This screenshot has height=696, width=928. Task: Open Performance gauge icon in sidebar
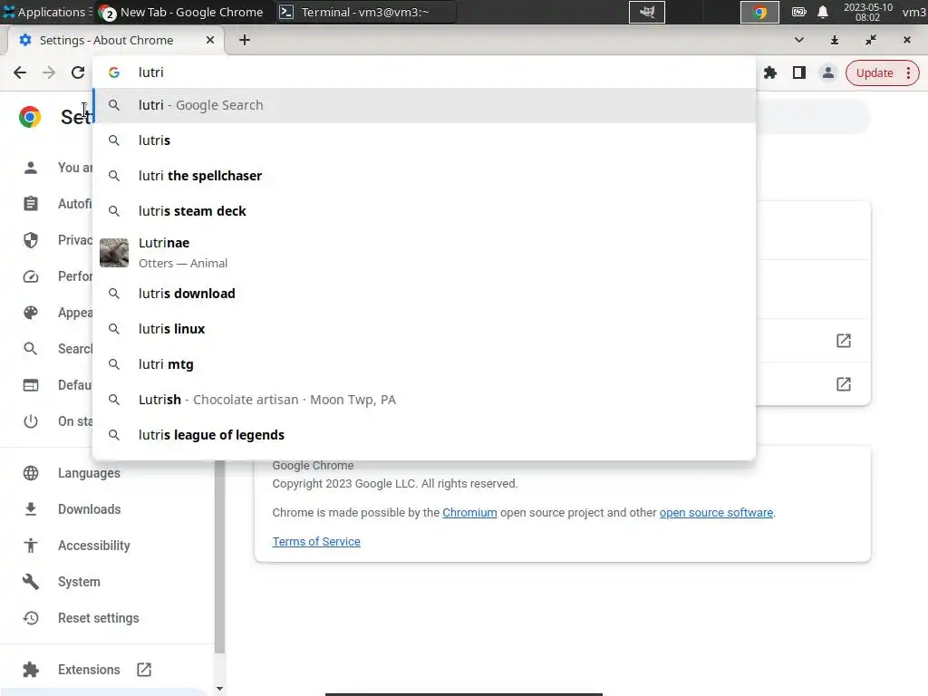pyautogui.click(x=31, y=276)
